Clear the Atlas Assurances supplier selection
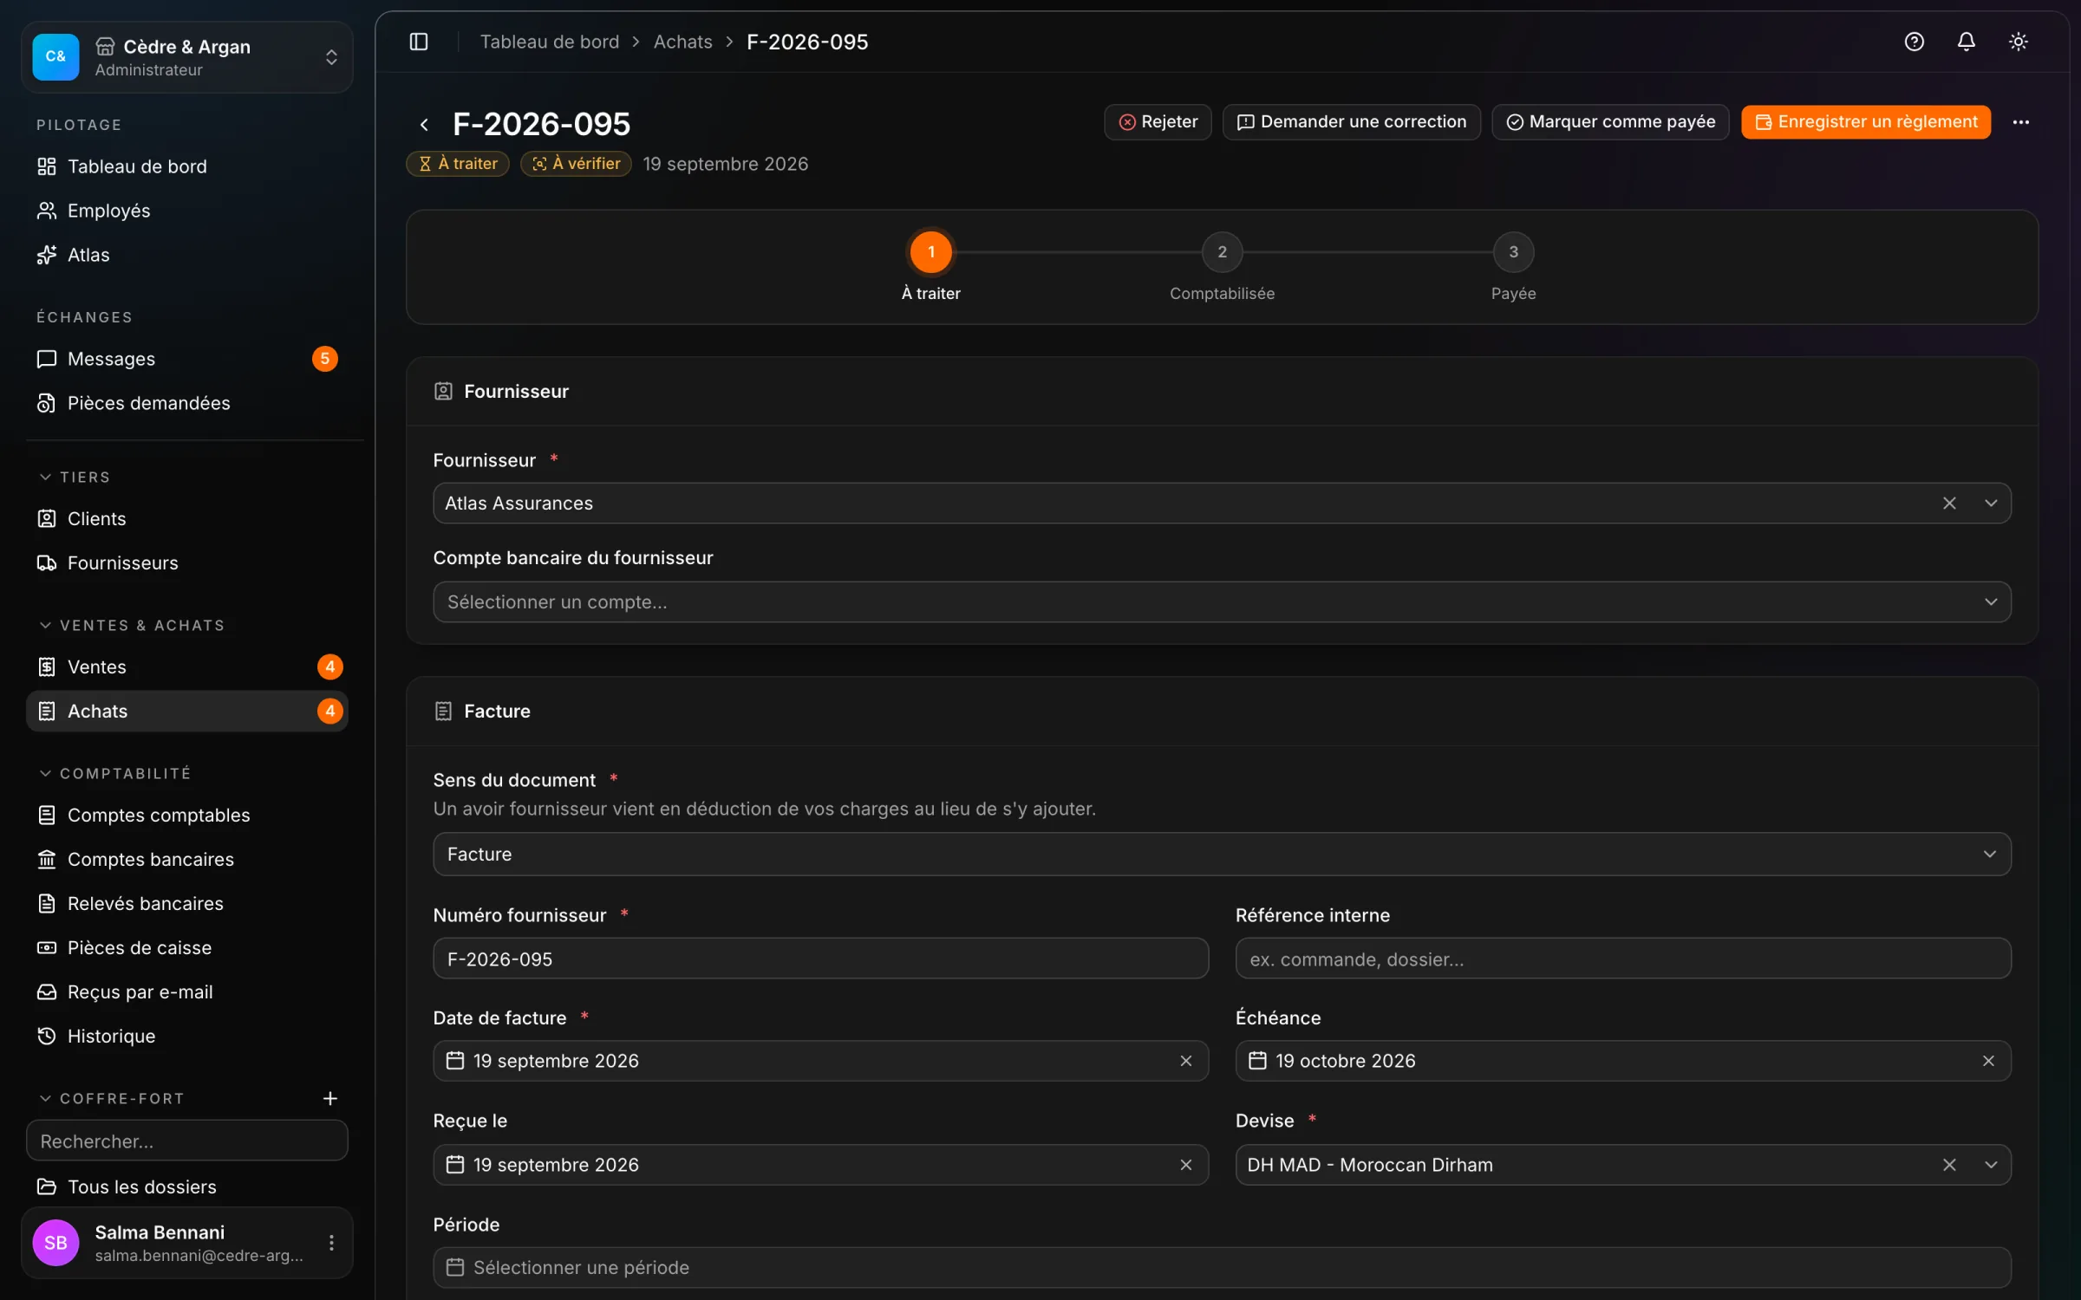 coord(1948,503)
